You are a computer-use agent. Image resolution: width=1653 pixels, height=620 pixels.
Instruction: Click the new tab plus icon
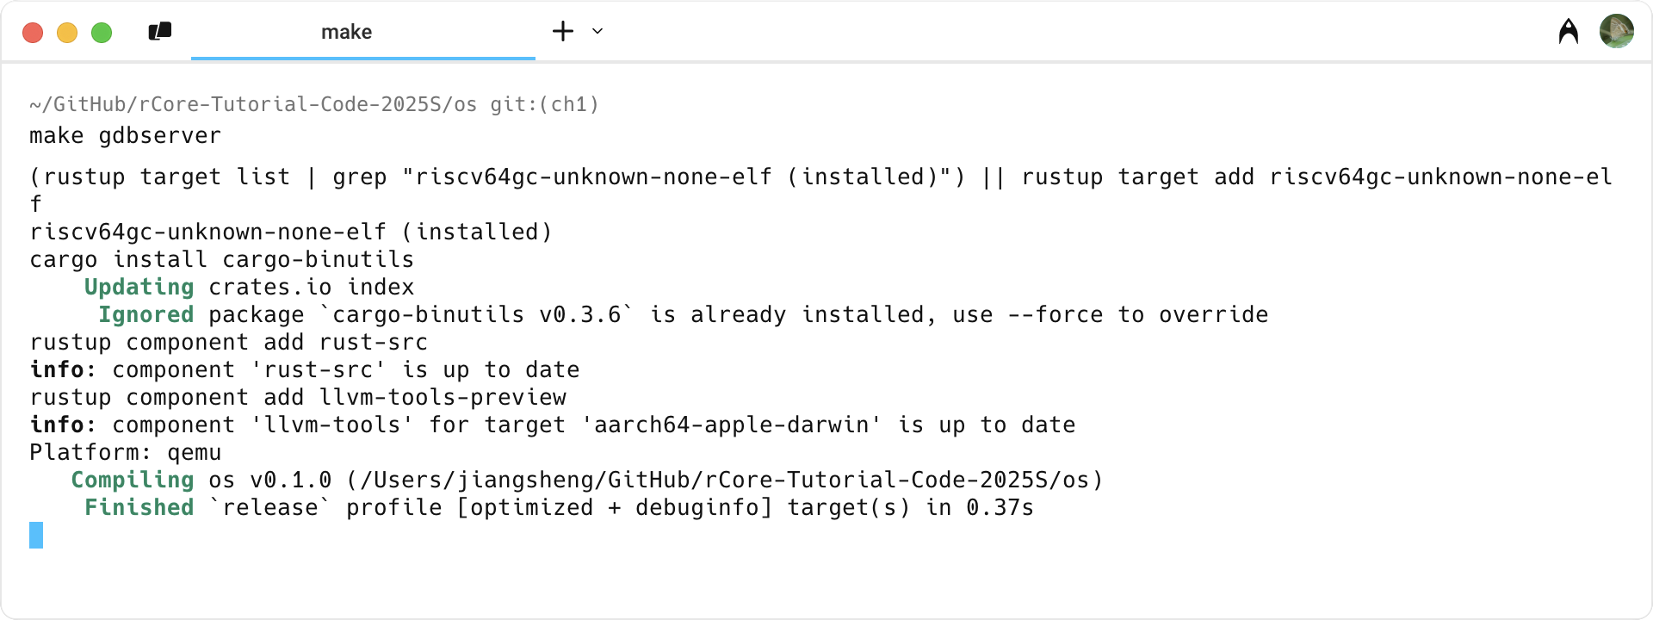(x=563, y=32)
